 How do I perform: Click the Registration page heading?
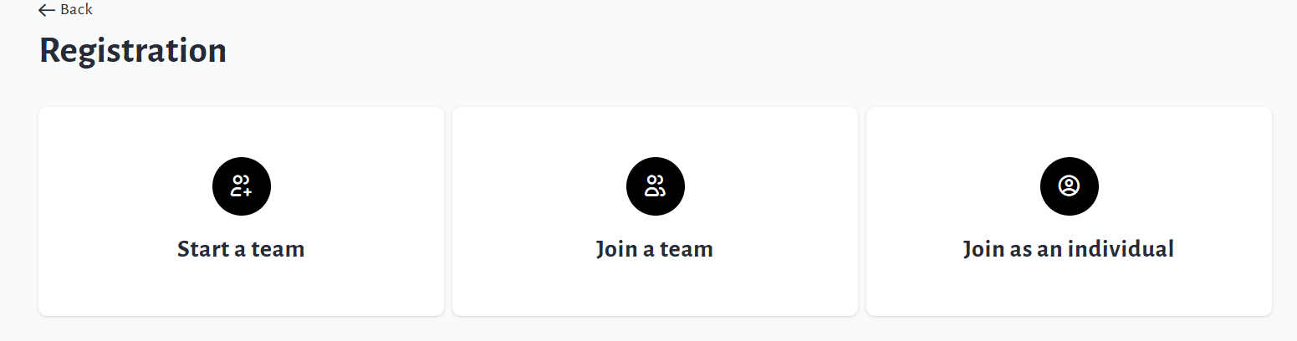[133, 51]
